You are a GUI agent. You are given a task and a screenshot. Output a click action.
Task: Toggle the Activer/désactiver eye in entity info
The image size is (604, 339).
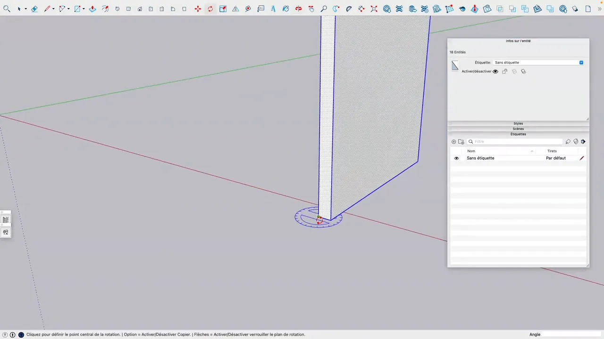pyautogui.click(x=495, y=71)
